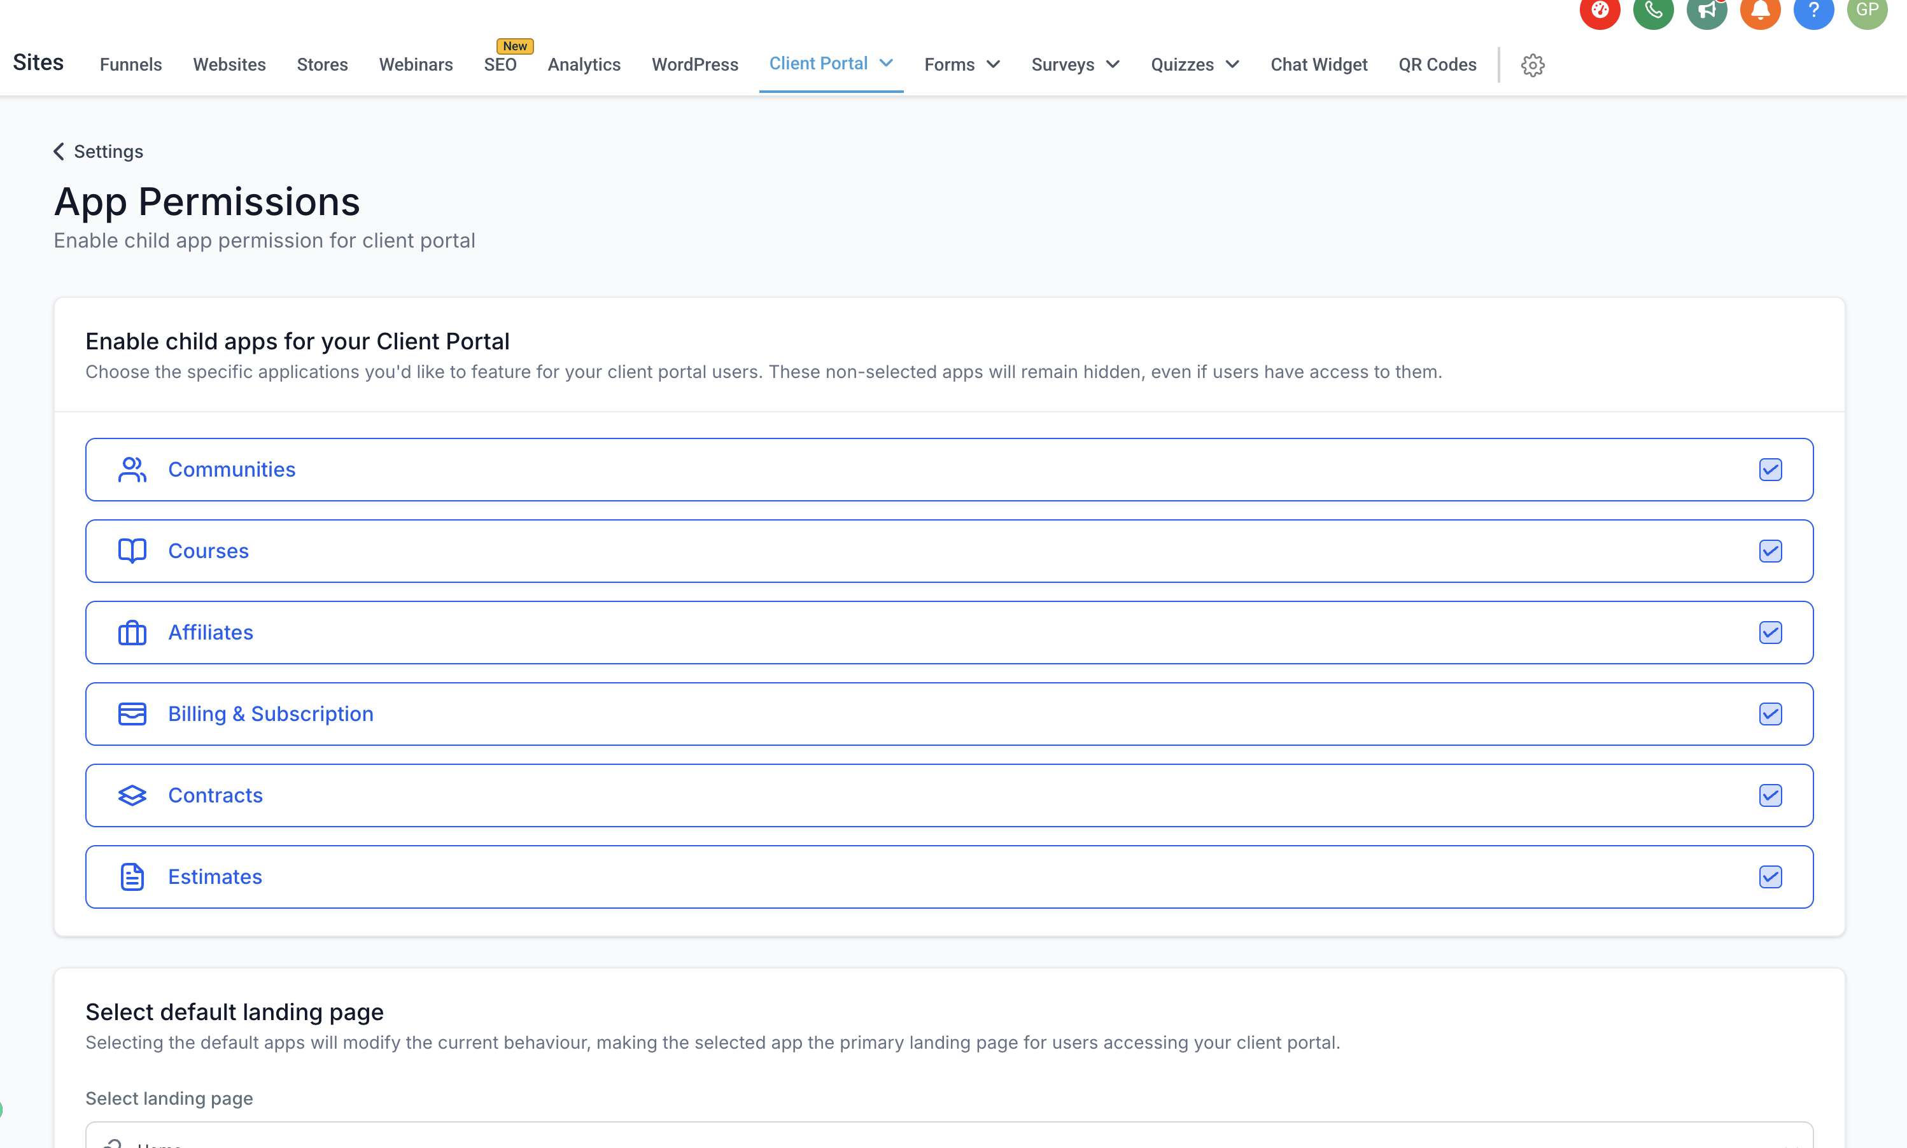Image resolution: width=1907 pixels, height=1148 pixels.
Task: Open the green phone dialer icon
Action: (x=1652, y=11)
